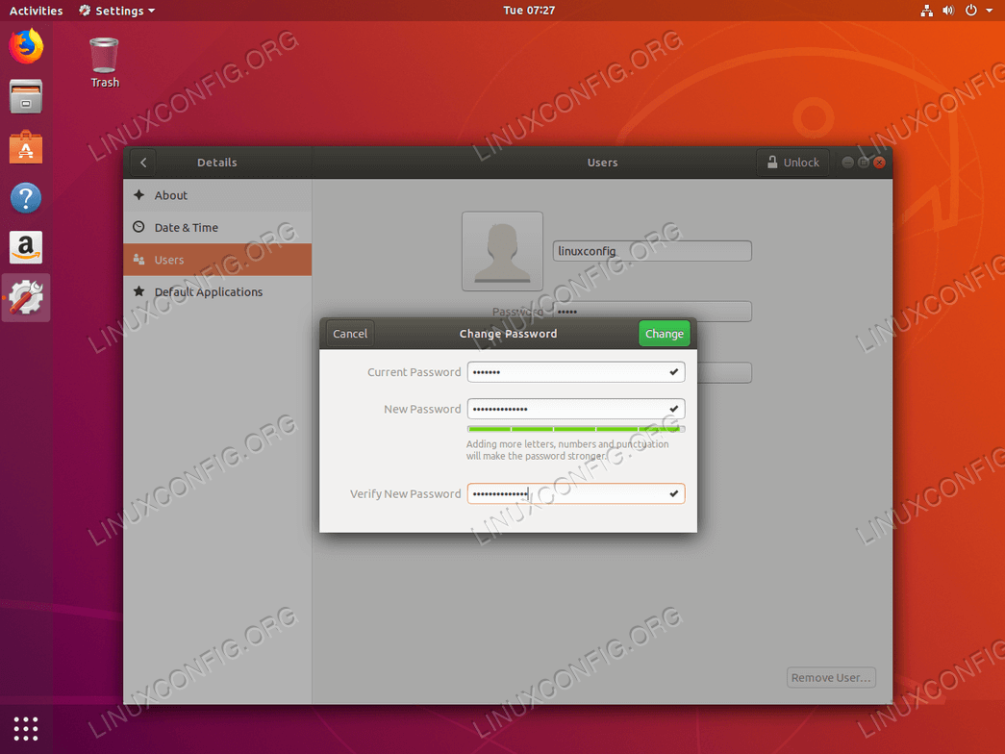1005x754 pixels.
Task: Launch Ubuntu Software from the dock
Action: 26,147
